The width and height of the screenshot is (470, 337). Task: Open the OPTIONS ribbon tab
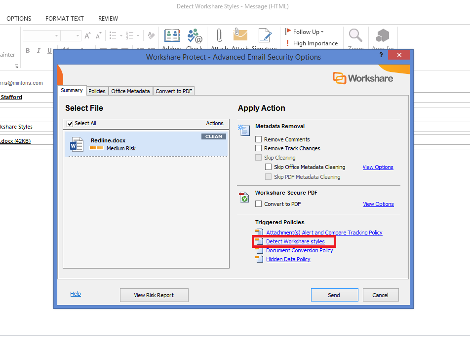tap(19, 19)
